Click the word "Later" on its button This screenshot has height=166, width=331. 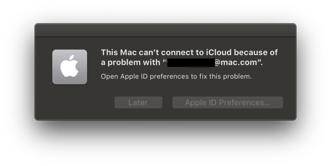point(138,103)
